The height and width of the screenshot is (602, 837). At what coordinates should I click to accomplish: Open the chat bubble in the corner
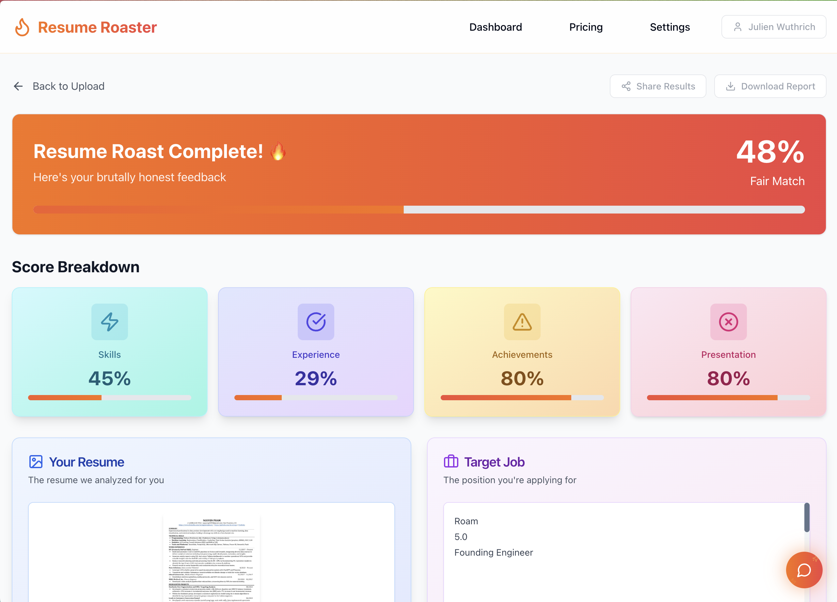coord(804,570)
